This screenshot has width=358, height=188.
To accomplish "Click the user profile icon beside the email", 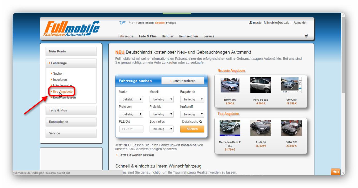I will (x=251, y=23).
